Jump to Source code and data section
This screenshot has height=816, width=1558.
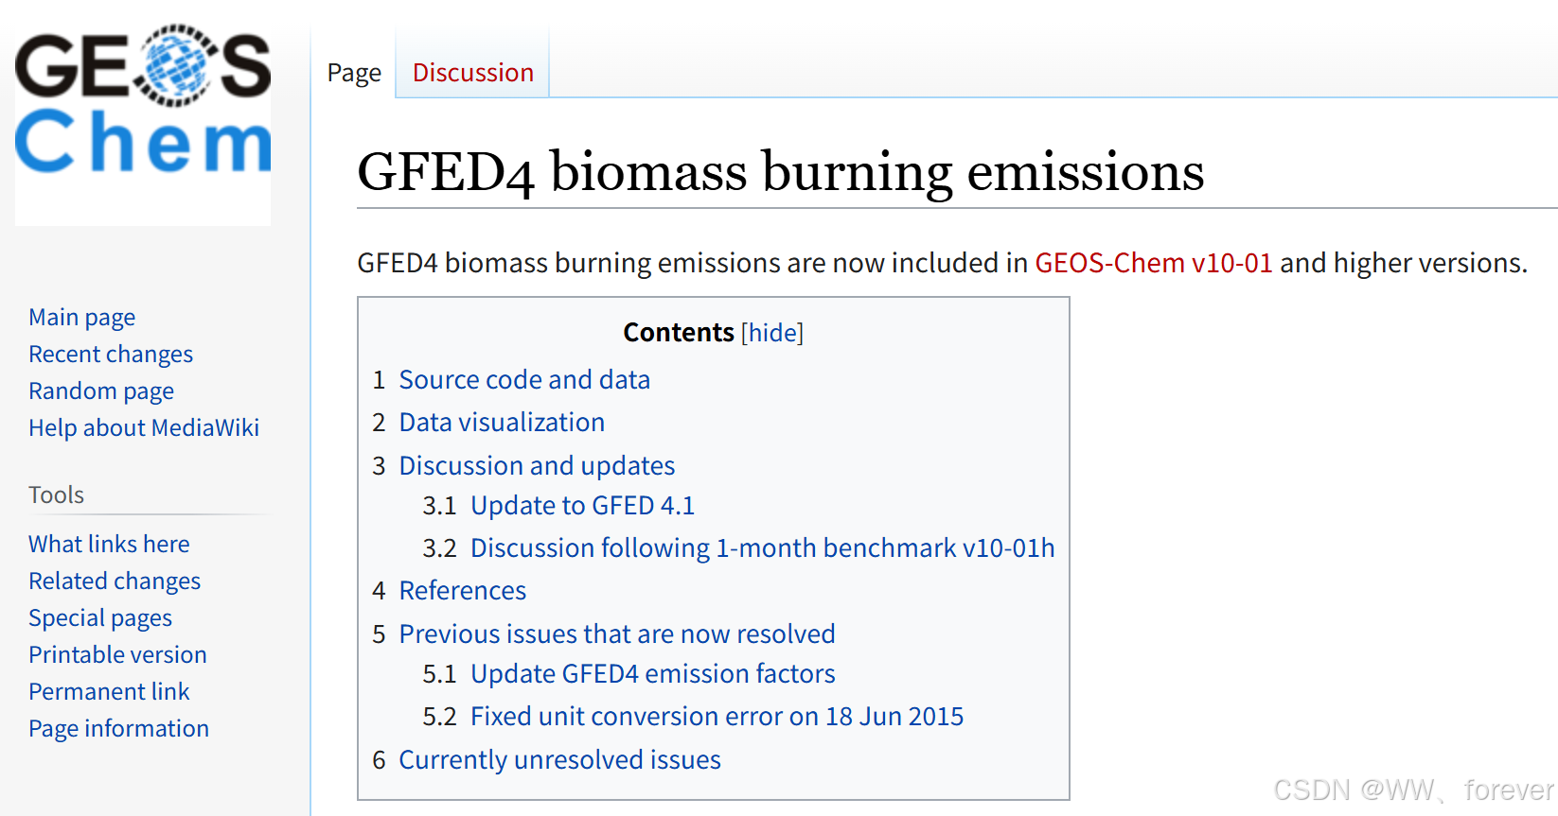(x=524, y=380)
